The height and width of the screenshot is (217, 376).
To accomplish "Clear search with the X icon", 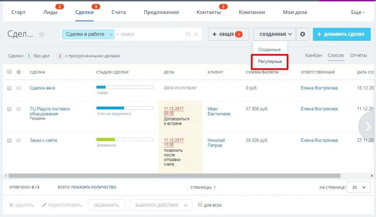I will point(196,34).
